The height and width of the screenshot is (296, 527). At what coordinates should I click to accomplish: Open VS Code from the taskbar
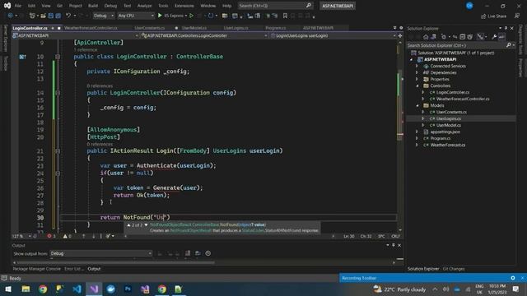(x=77, y=289)
